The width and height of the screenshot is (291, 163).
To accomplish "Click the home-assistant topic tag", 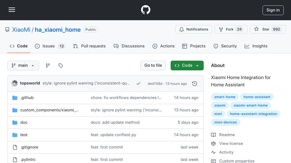I will point(257,97).
